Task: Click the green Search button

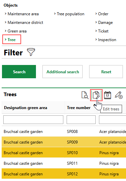Action: pos(19,72)
